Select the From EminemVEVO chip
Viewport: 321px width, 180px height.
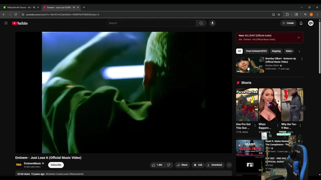tap(256, 51)
